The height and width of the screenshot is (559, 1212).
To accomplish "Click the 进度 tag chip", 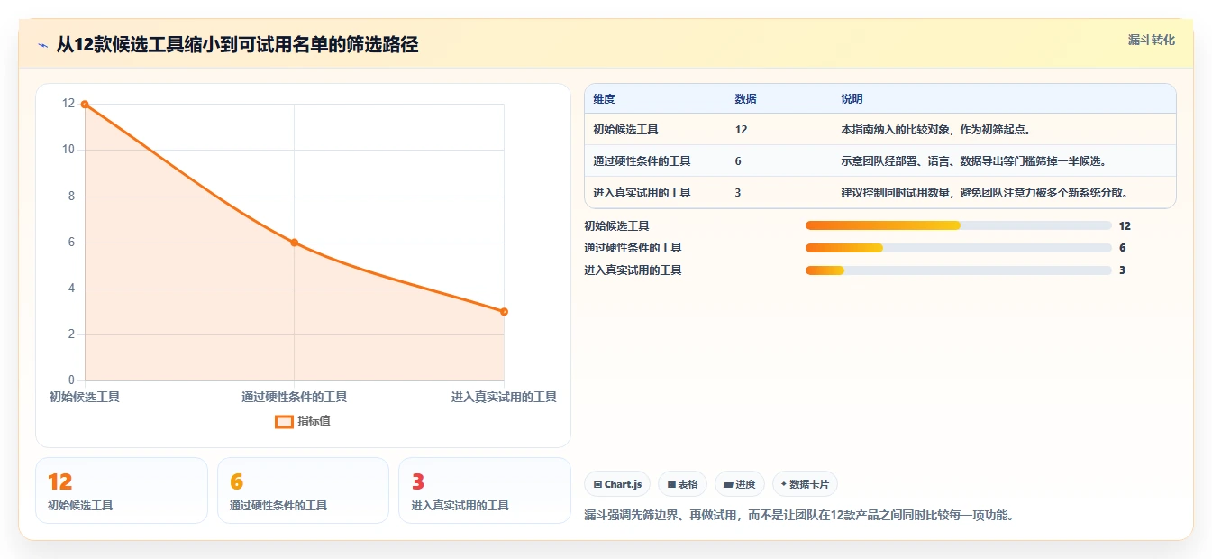I will click(x=740, y=484).
